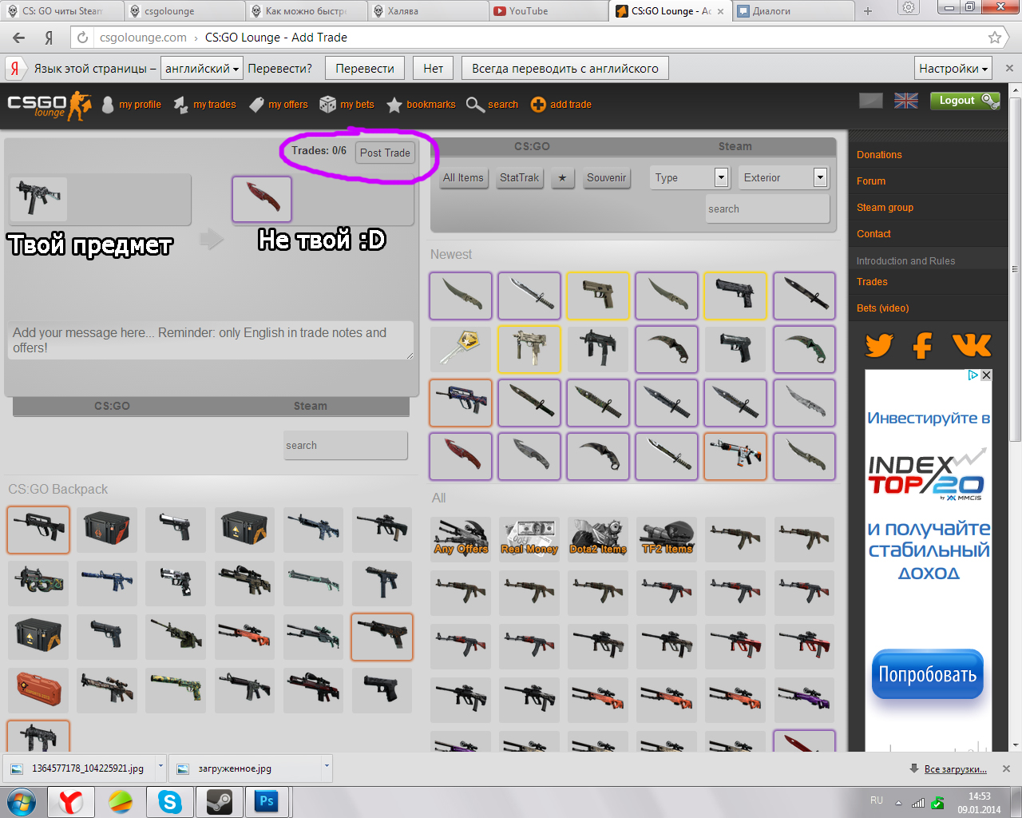The image size is (1022, 818).
Task: Open dropdown arrow for загруженное.jpg download
Action: tap(326, 768)
